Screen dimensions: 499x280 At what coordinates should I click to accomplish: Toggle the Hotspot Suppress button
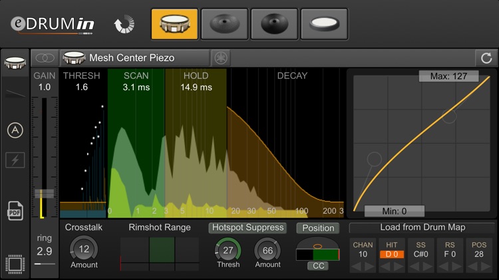point(248,228)
